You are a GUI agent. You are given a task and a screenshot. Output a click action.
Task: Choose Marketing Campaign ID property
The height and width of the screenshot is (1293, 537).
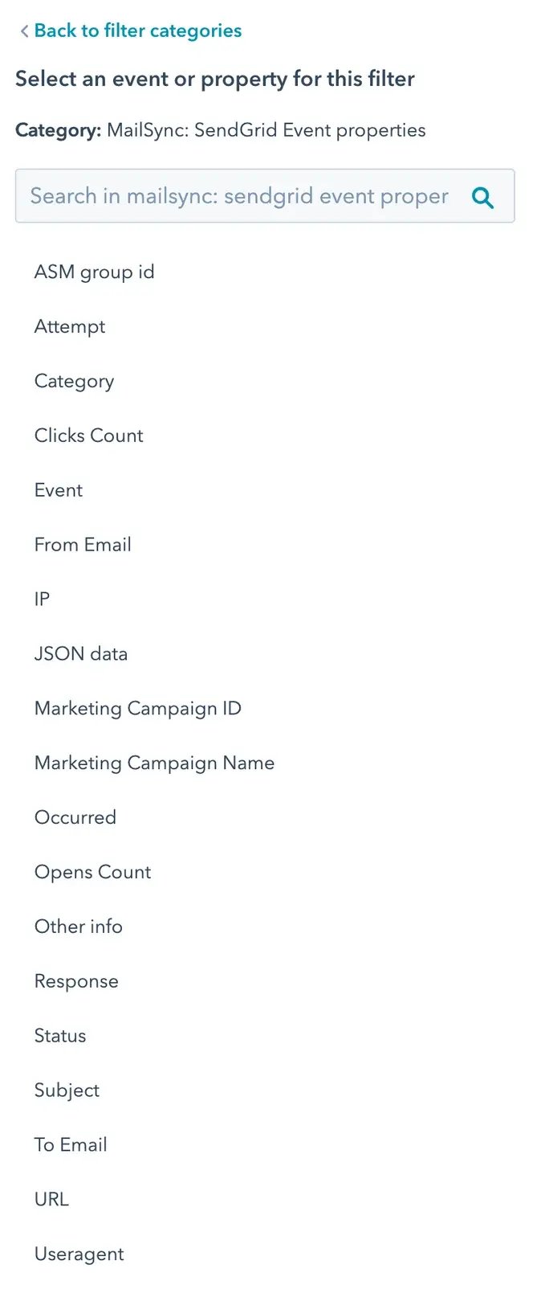click(137, 709)
